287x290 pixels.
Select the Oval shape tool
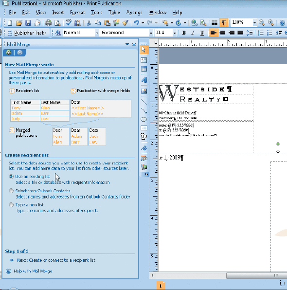[144, 119]
